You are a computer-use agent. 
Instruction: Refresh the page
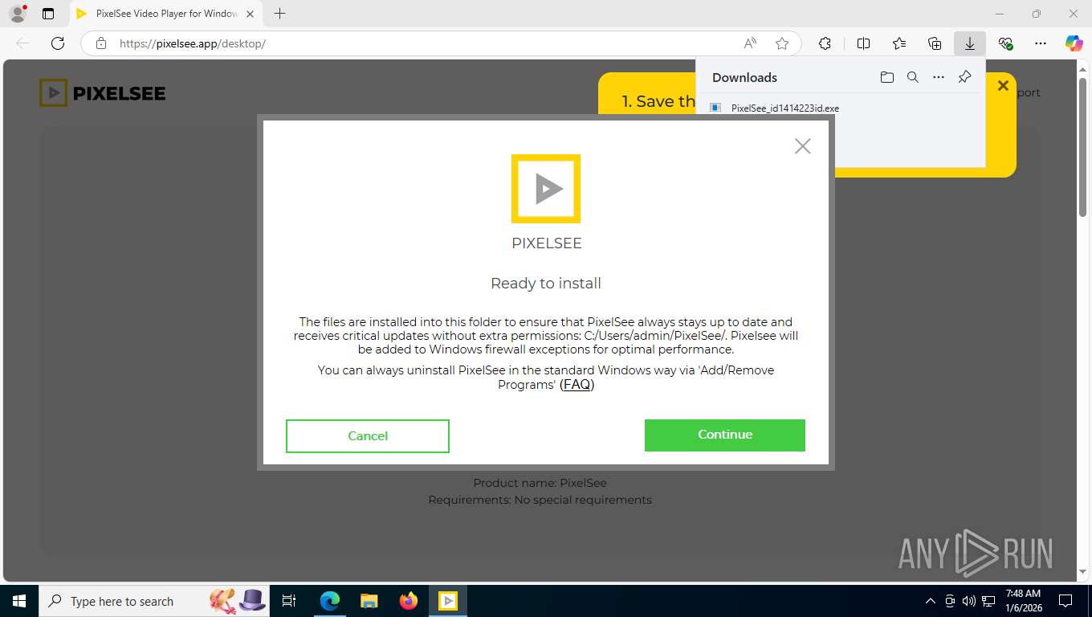(x=58, y=43)
